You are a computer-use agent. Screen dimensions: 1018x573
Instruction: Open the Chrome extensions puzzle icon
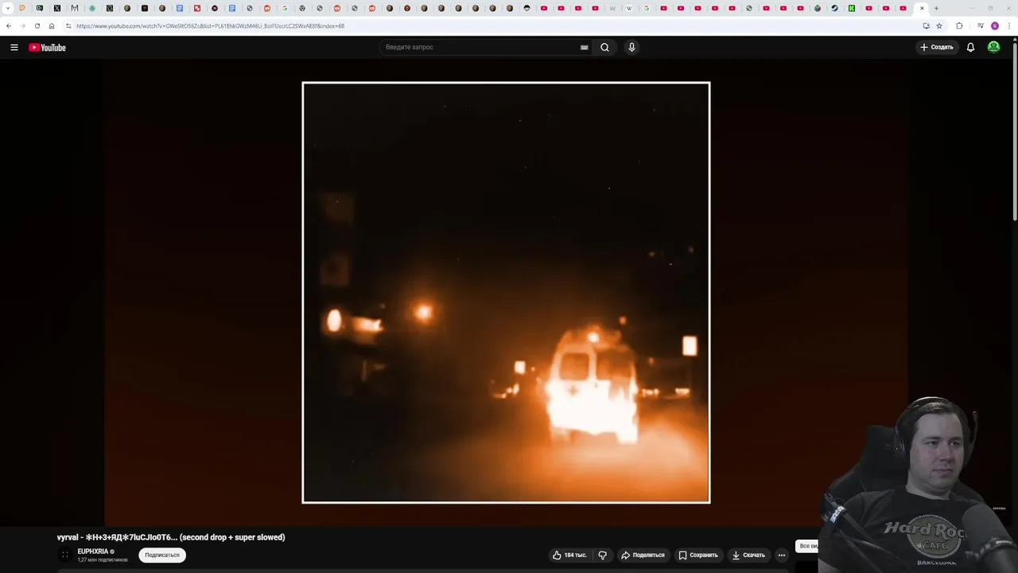(x=959, y=26)
